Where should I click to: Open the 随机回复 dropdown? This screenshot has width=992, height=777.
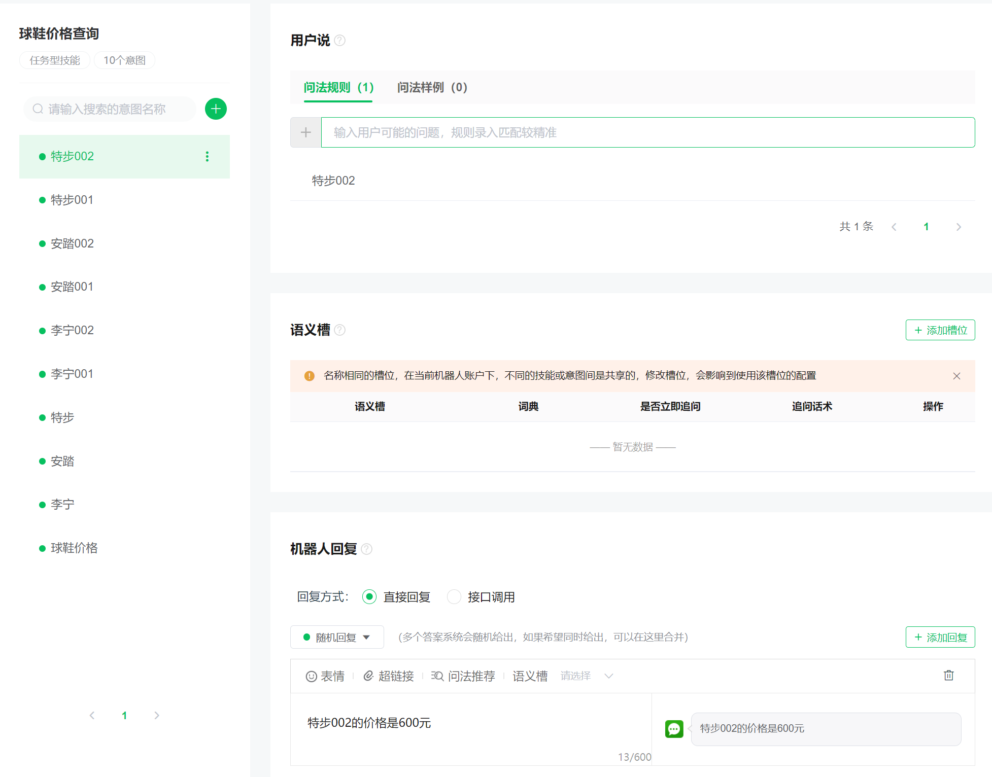(x=337, y=638)
